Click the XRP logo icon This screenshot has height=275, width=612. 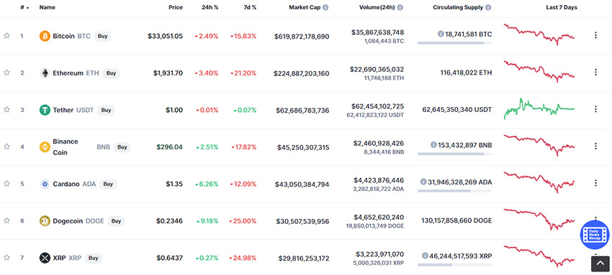[45, 258]
